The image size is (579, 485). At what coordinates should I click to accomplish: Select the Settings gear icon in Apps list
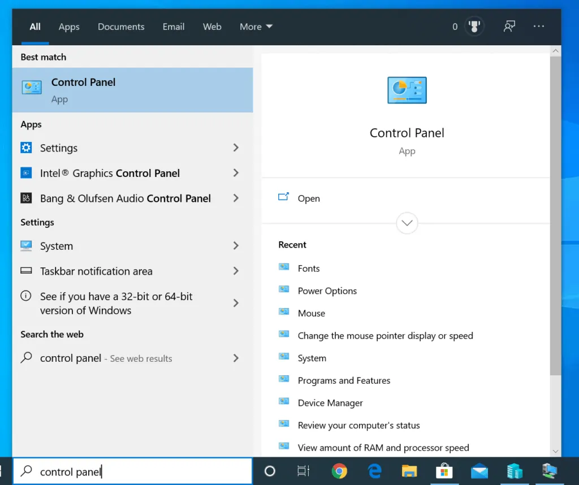26,148
